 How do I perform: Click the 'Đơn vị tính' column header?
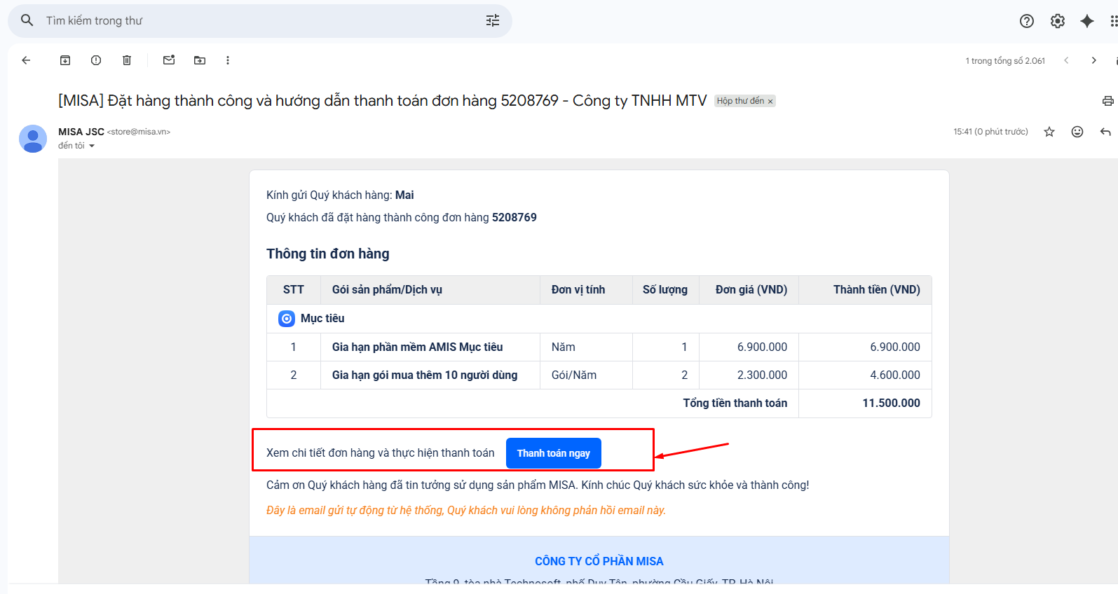pyautogui.click(x=578, y=289)
